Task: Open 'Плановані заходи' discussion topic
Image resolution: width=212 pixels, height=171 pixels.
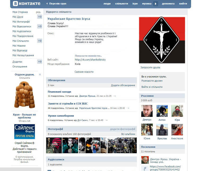Action: pos(59,91)
